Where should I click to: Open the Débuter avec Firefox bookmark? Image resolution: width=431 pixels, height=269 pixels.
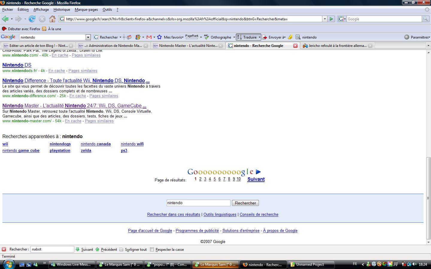pos(21,29)
